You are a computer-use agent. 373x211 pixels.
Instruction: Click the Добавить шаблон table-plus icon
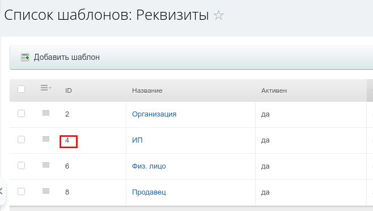(x=25, y=57)
